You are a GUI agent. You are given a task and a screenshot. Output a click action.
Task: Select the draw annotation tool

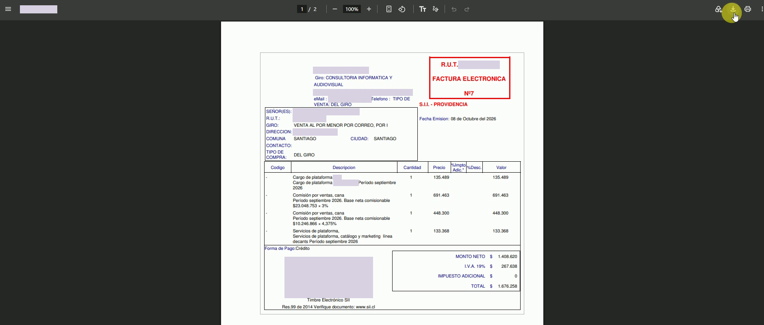pyautogui.click(x=436, y=9)
